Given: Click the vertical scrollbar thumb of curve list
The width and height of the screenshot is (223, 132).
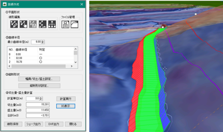Looking at the screenshot, I should pos(76,53).
